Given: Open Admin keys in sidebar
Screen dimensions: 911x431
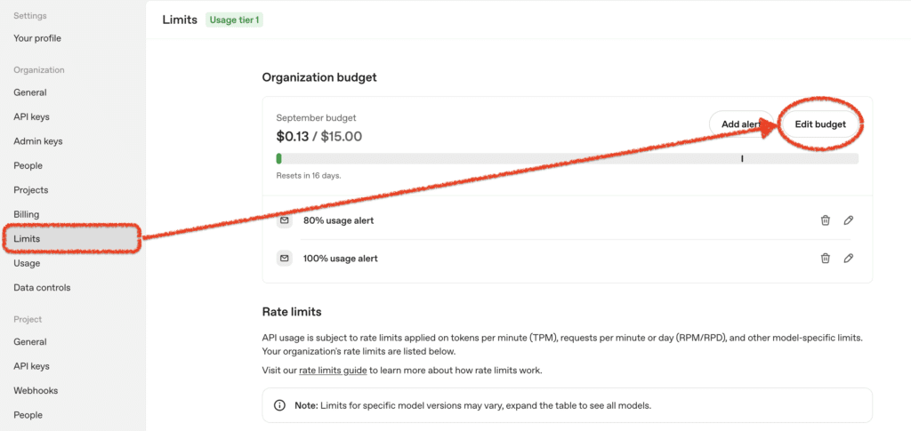Looking at the screenshot, I should (x=37, y=141).
